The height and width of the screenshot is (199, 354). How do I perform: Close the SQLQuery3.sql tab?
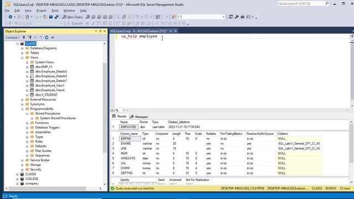point(175,31)
